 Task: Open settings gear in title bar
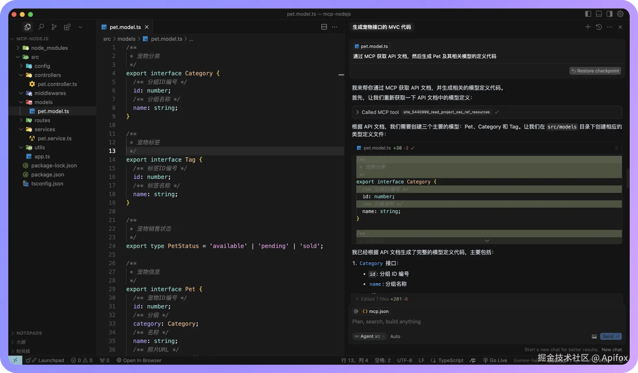[x=620, y=14]
